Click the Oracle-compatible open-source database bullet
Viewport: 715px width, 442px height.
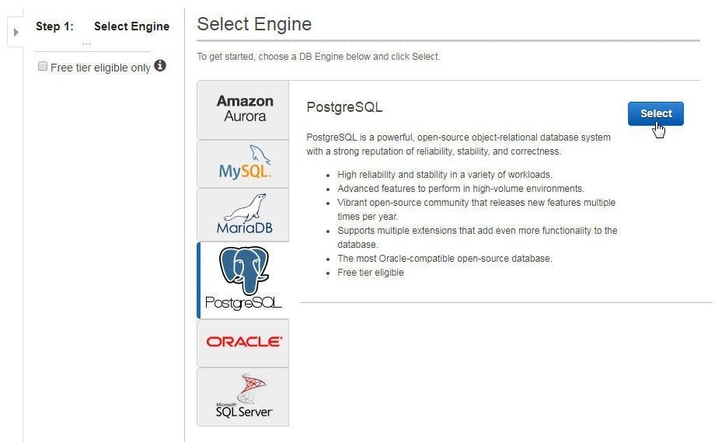click(x=445, y=259)
